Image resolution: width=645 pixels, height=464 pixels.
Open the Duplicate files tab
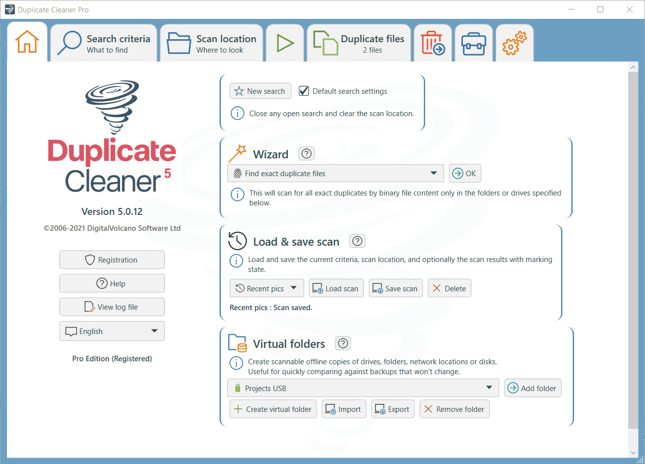coord(359,43)
